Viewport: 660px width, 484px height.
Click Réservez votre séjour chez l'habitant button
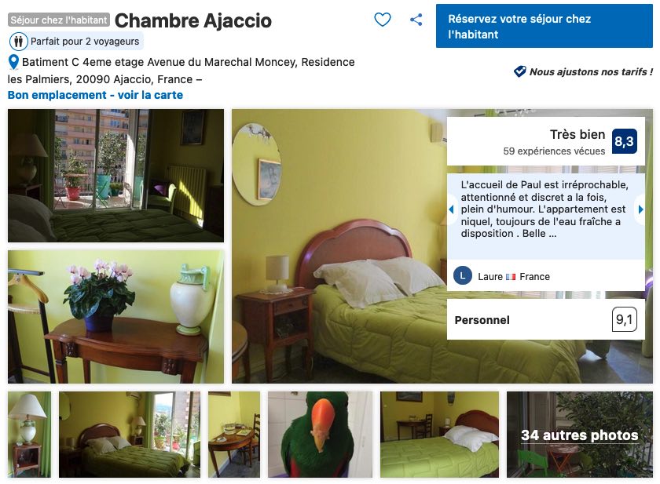544,26
